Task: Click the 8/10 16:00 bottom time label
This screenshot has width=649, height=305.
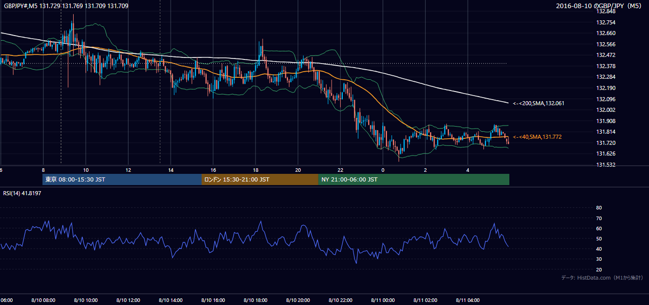Action: 213,300
